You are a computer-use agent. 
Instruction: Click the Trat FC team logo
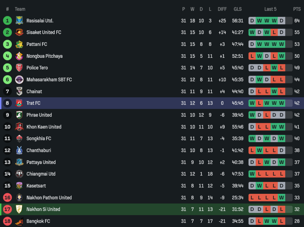(x=19, y=103)
